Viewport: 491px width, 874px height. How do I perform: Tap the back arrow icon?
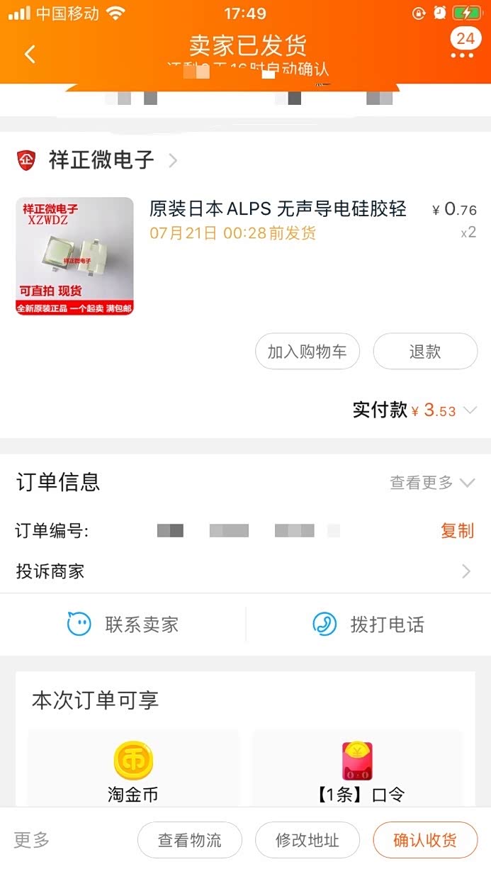pos(30,54)
